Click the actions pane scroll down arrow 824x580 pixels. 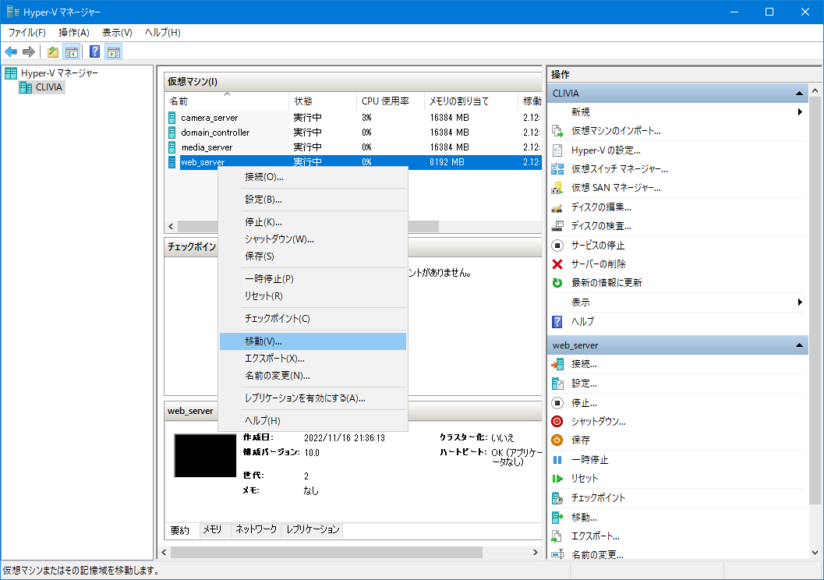[815, 553]
